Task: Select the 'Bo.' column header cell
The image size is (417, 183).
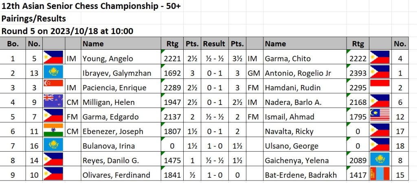Action: tap(13, 44)
